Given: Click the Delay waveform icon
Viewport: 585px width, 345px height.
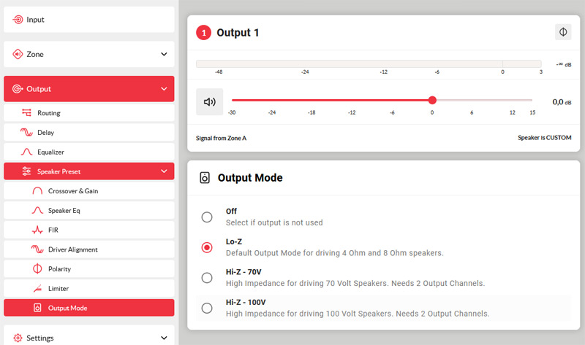Looking at the screenshot, I should [26, 133].
